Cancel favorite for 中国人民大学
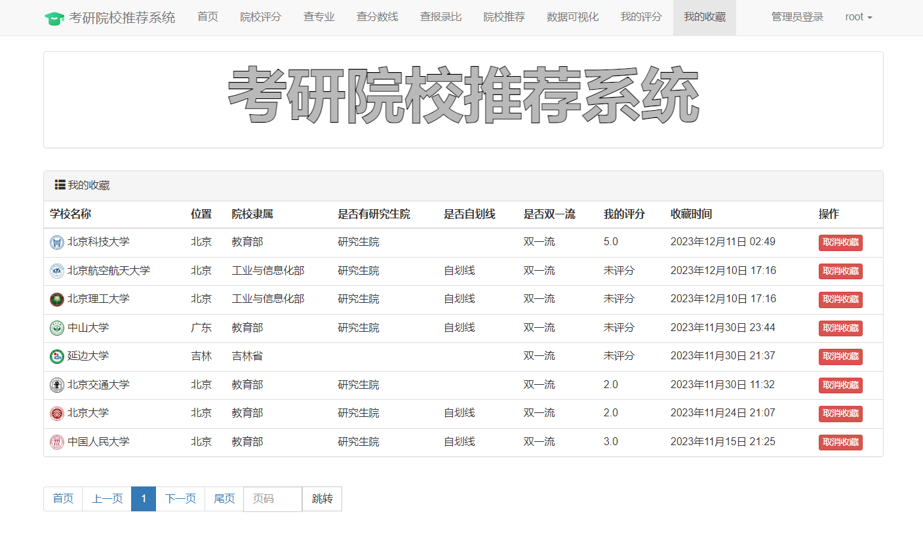Viewport: 923px width, 533px height. (840, 442)
